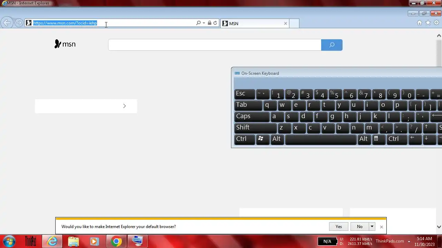Viewport: 442px width, 248px height.
Task: Toggle the Ctrl key beside Windows key
Action: point(244,139)
